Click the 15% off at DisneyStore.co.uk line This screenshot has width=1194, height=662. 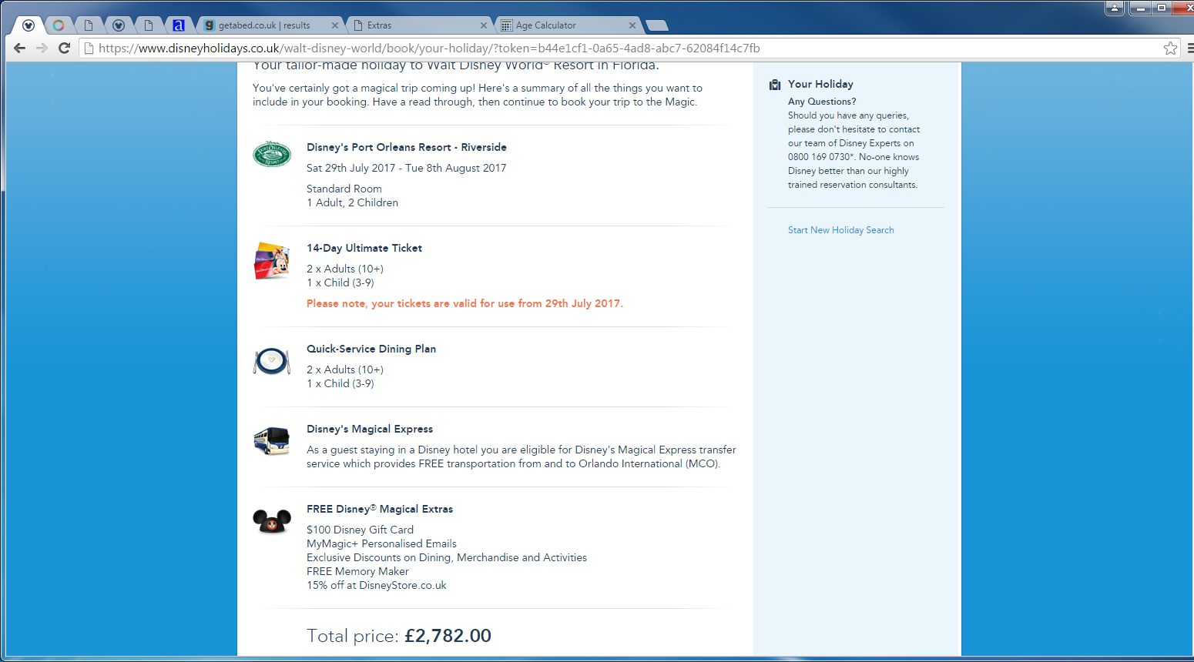[377, 585]
